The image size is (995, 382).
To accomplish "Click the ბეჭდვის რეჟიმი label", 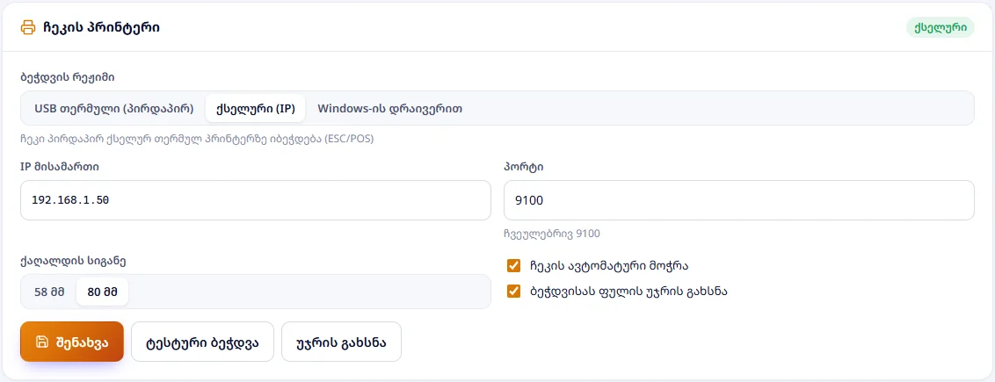I will click(68, 77).
